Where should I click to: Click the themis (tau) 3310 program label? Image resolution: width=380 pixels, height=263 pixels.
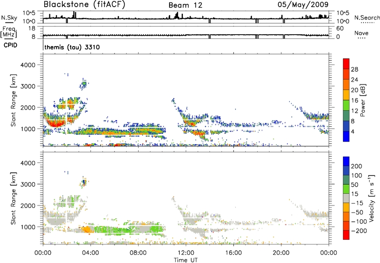click(x=72, y=47)
